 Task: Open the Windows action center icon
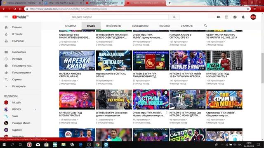pyautogui.click(x=259, y=144)
